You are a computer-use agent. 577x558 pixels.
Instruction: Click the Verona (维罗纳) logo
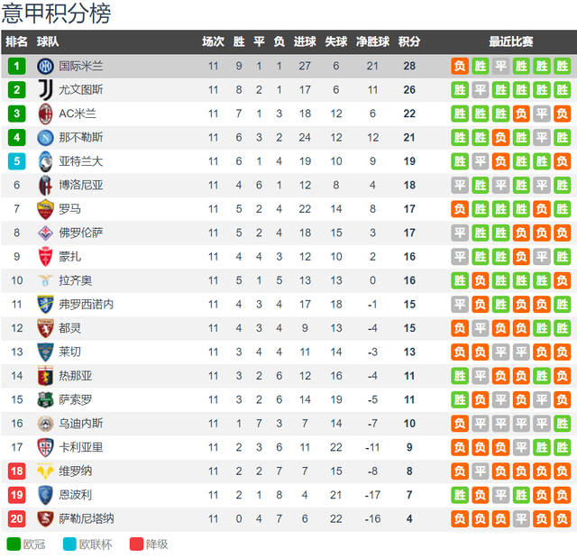point(45,471)
